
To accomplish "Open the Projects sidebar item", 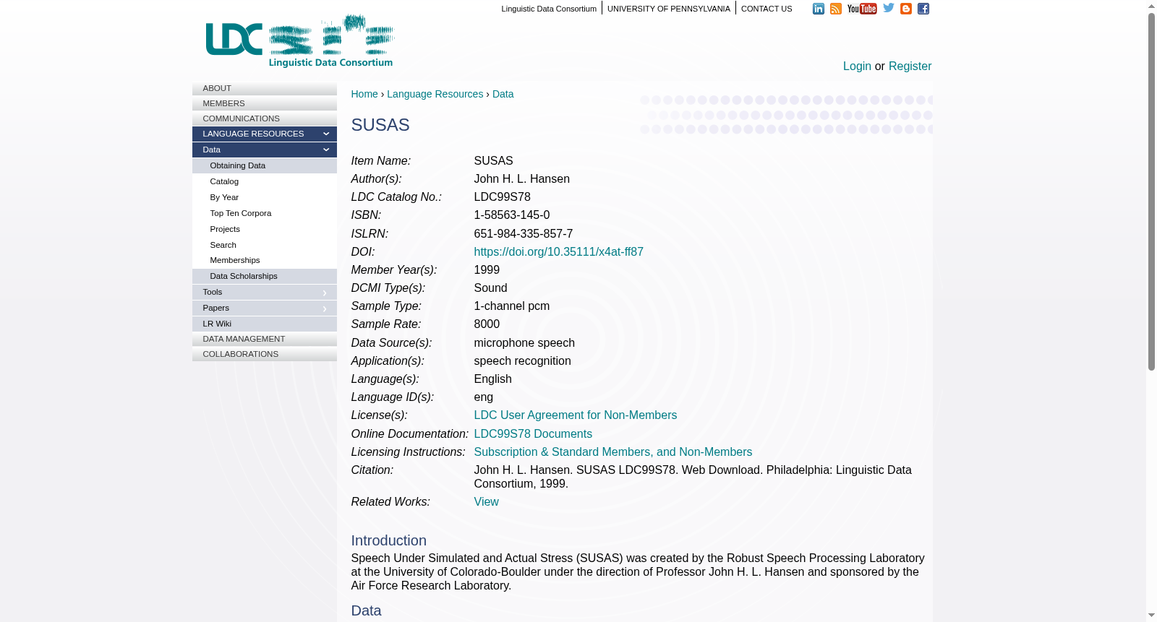I will tap(265, 229).
